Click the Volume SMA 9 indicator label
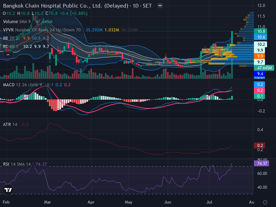Screen dimensions: 276x207 pyautogui.click(x=17, y=22)
